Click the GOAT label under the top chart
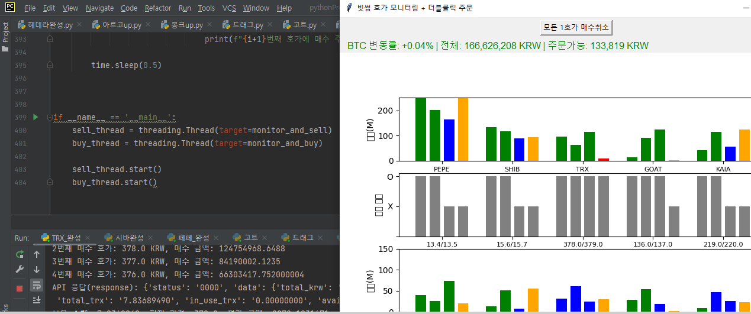This screenshot has height=314, width=751. (653, 169)
